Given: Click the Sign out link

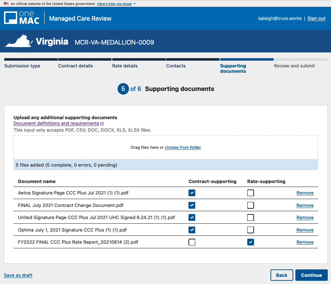Looking at the screenshot, I should click(x=316, y=19).
